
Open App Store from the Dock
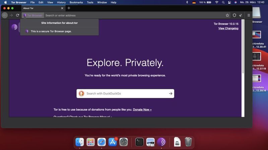(x=113, y=142)
